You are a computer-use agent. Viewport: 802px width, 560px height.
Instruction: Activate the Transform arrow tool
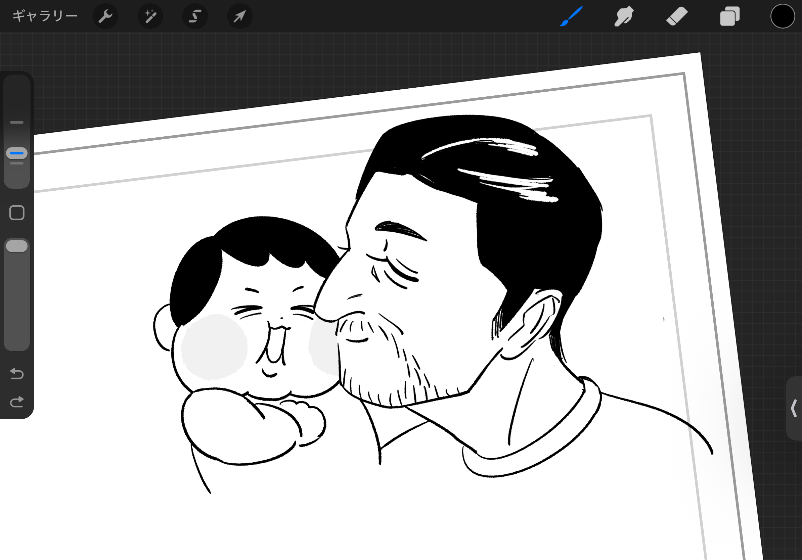[x=239, y=16]
